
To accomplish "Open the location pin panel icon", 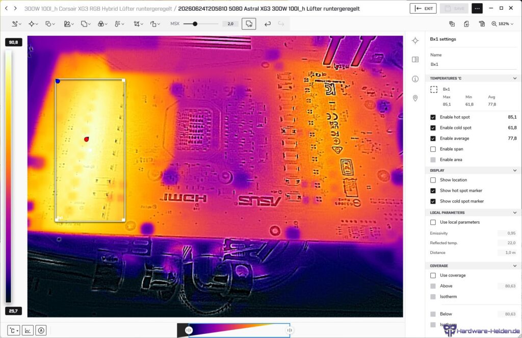I will point(415,98).
